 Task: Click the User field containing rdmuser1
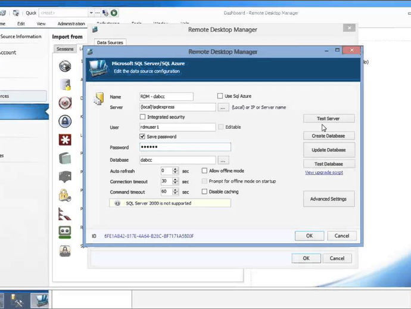(x=178, y=127)
